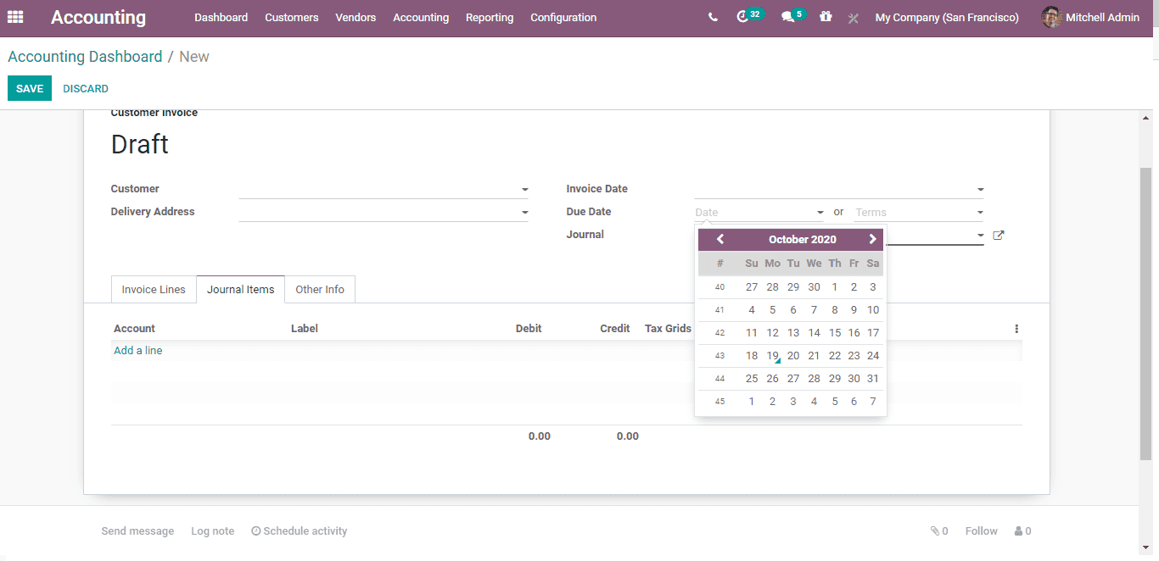Go to previous month in calendar

[x=720, y=239]
